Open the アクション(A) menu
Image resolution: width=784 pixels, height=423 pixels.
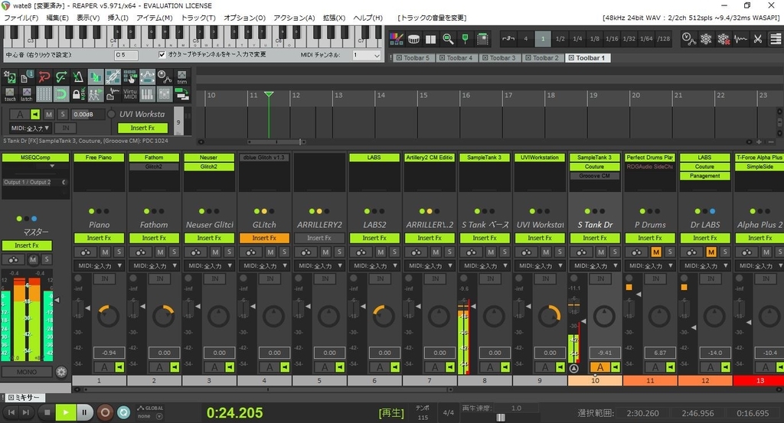pos(294,18)
